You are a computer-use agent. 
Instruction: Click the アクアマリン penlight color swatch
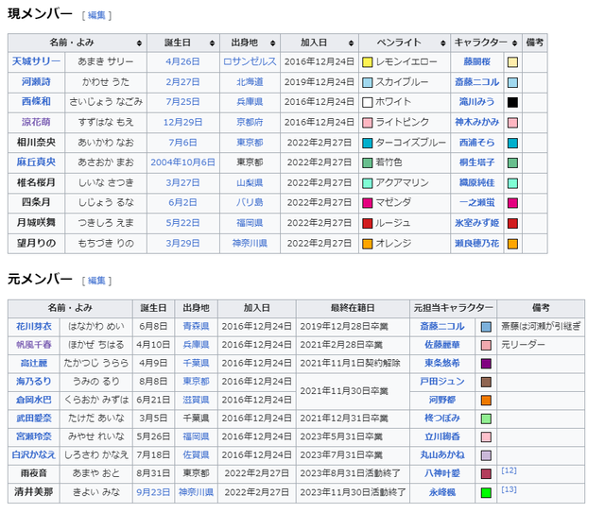(368, 183)
